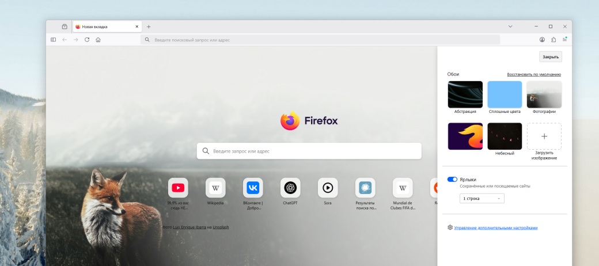Open 'Управление дополнительными настройками' link

pyautogui.click(x=495, y=228)
